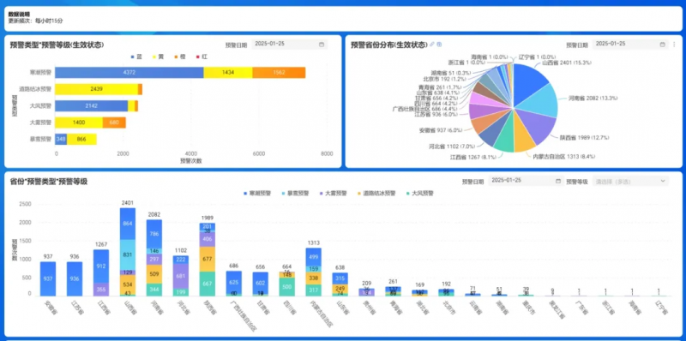This screenshot has width=686, height=341.
Task: Open the three-dot menu on the pie chart card
Action: point(674,45)
